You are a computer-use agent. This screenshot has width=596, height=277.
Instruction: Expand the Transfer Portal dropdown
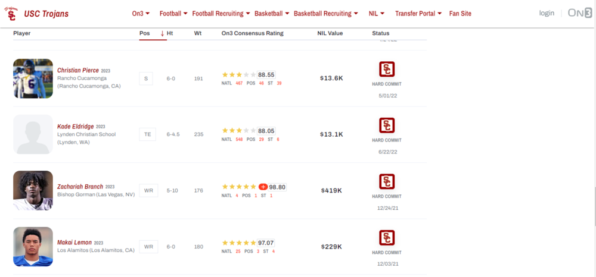pyautogui.click(x=418, y=13)
